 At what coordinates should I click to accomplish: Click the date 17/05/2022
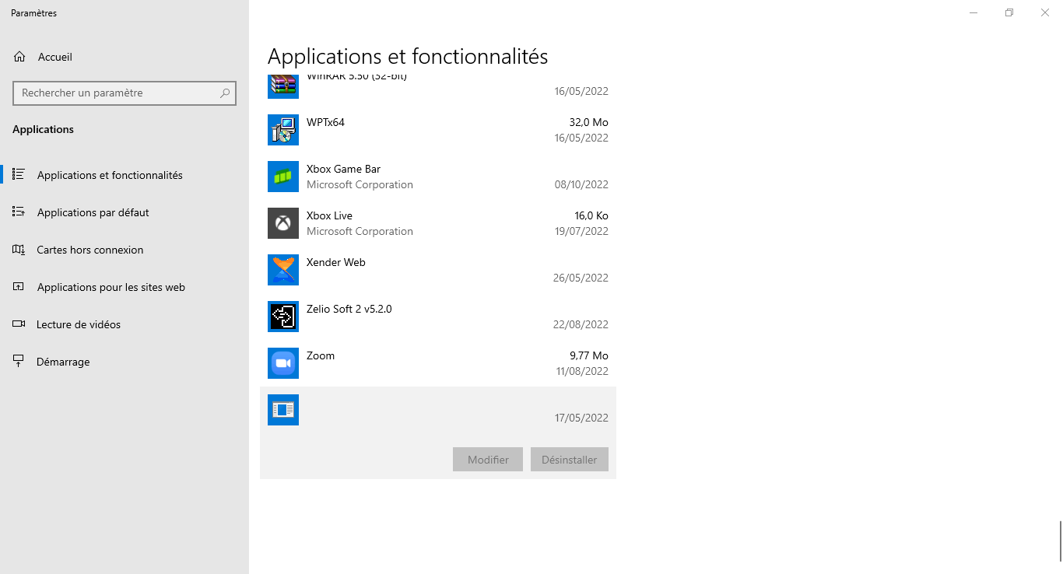pyautogui.click(x=581, y=418)
